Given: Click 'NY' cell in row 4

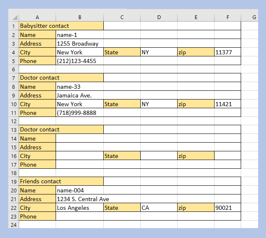Looking at the screenshot, I should 159,52.
